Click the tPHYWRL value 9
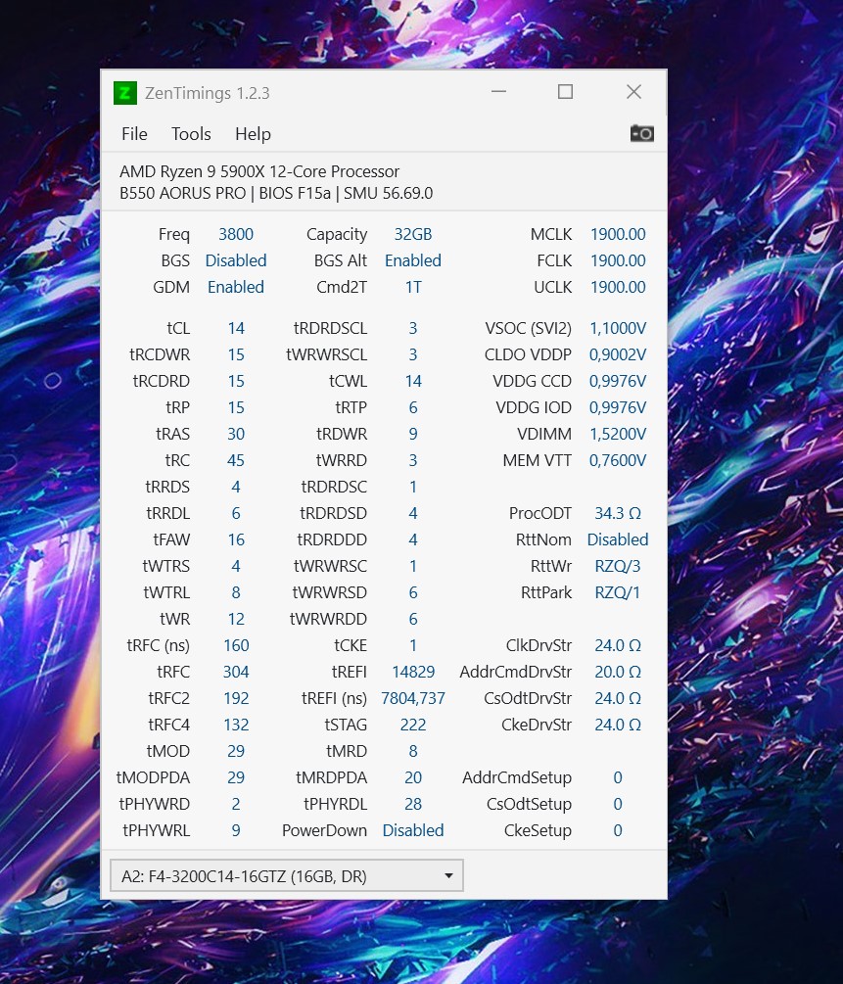 click(x=236, y=830)
